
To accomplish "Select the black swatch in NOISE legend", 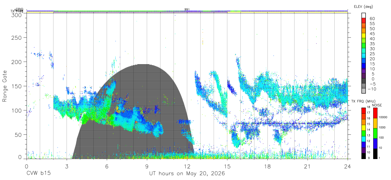I will point(375,154).
